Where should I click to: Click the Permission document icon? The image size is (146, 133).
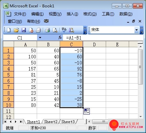31,30
